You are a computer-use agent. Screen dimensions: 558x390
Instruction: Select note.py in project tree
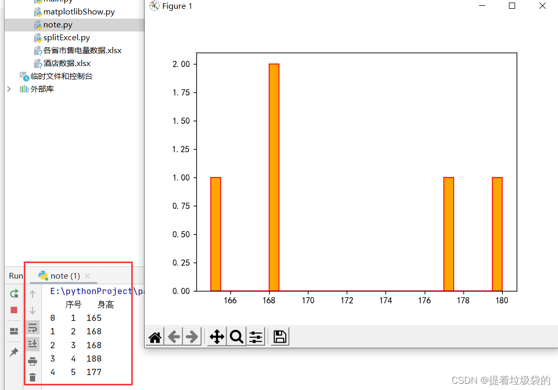58,25
